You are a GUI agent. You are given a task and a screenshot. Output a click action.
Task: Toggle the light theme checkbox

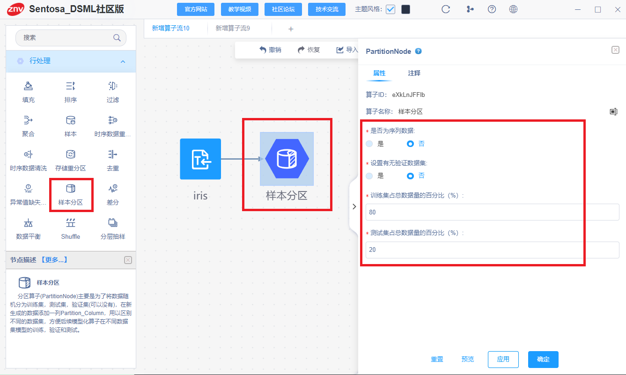point(390,9)
